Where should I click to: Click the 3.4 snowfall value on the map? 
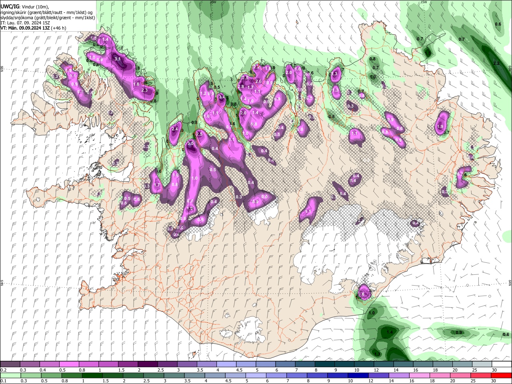pos(222,97)
